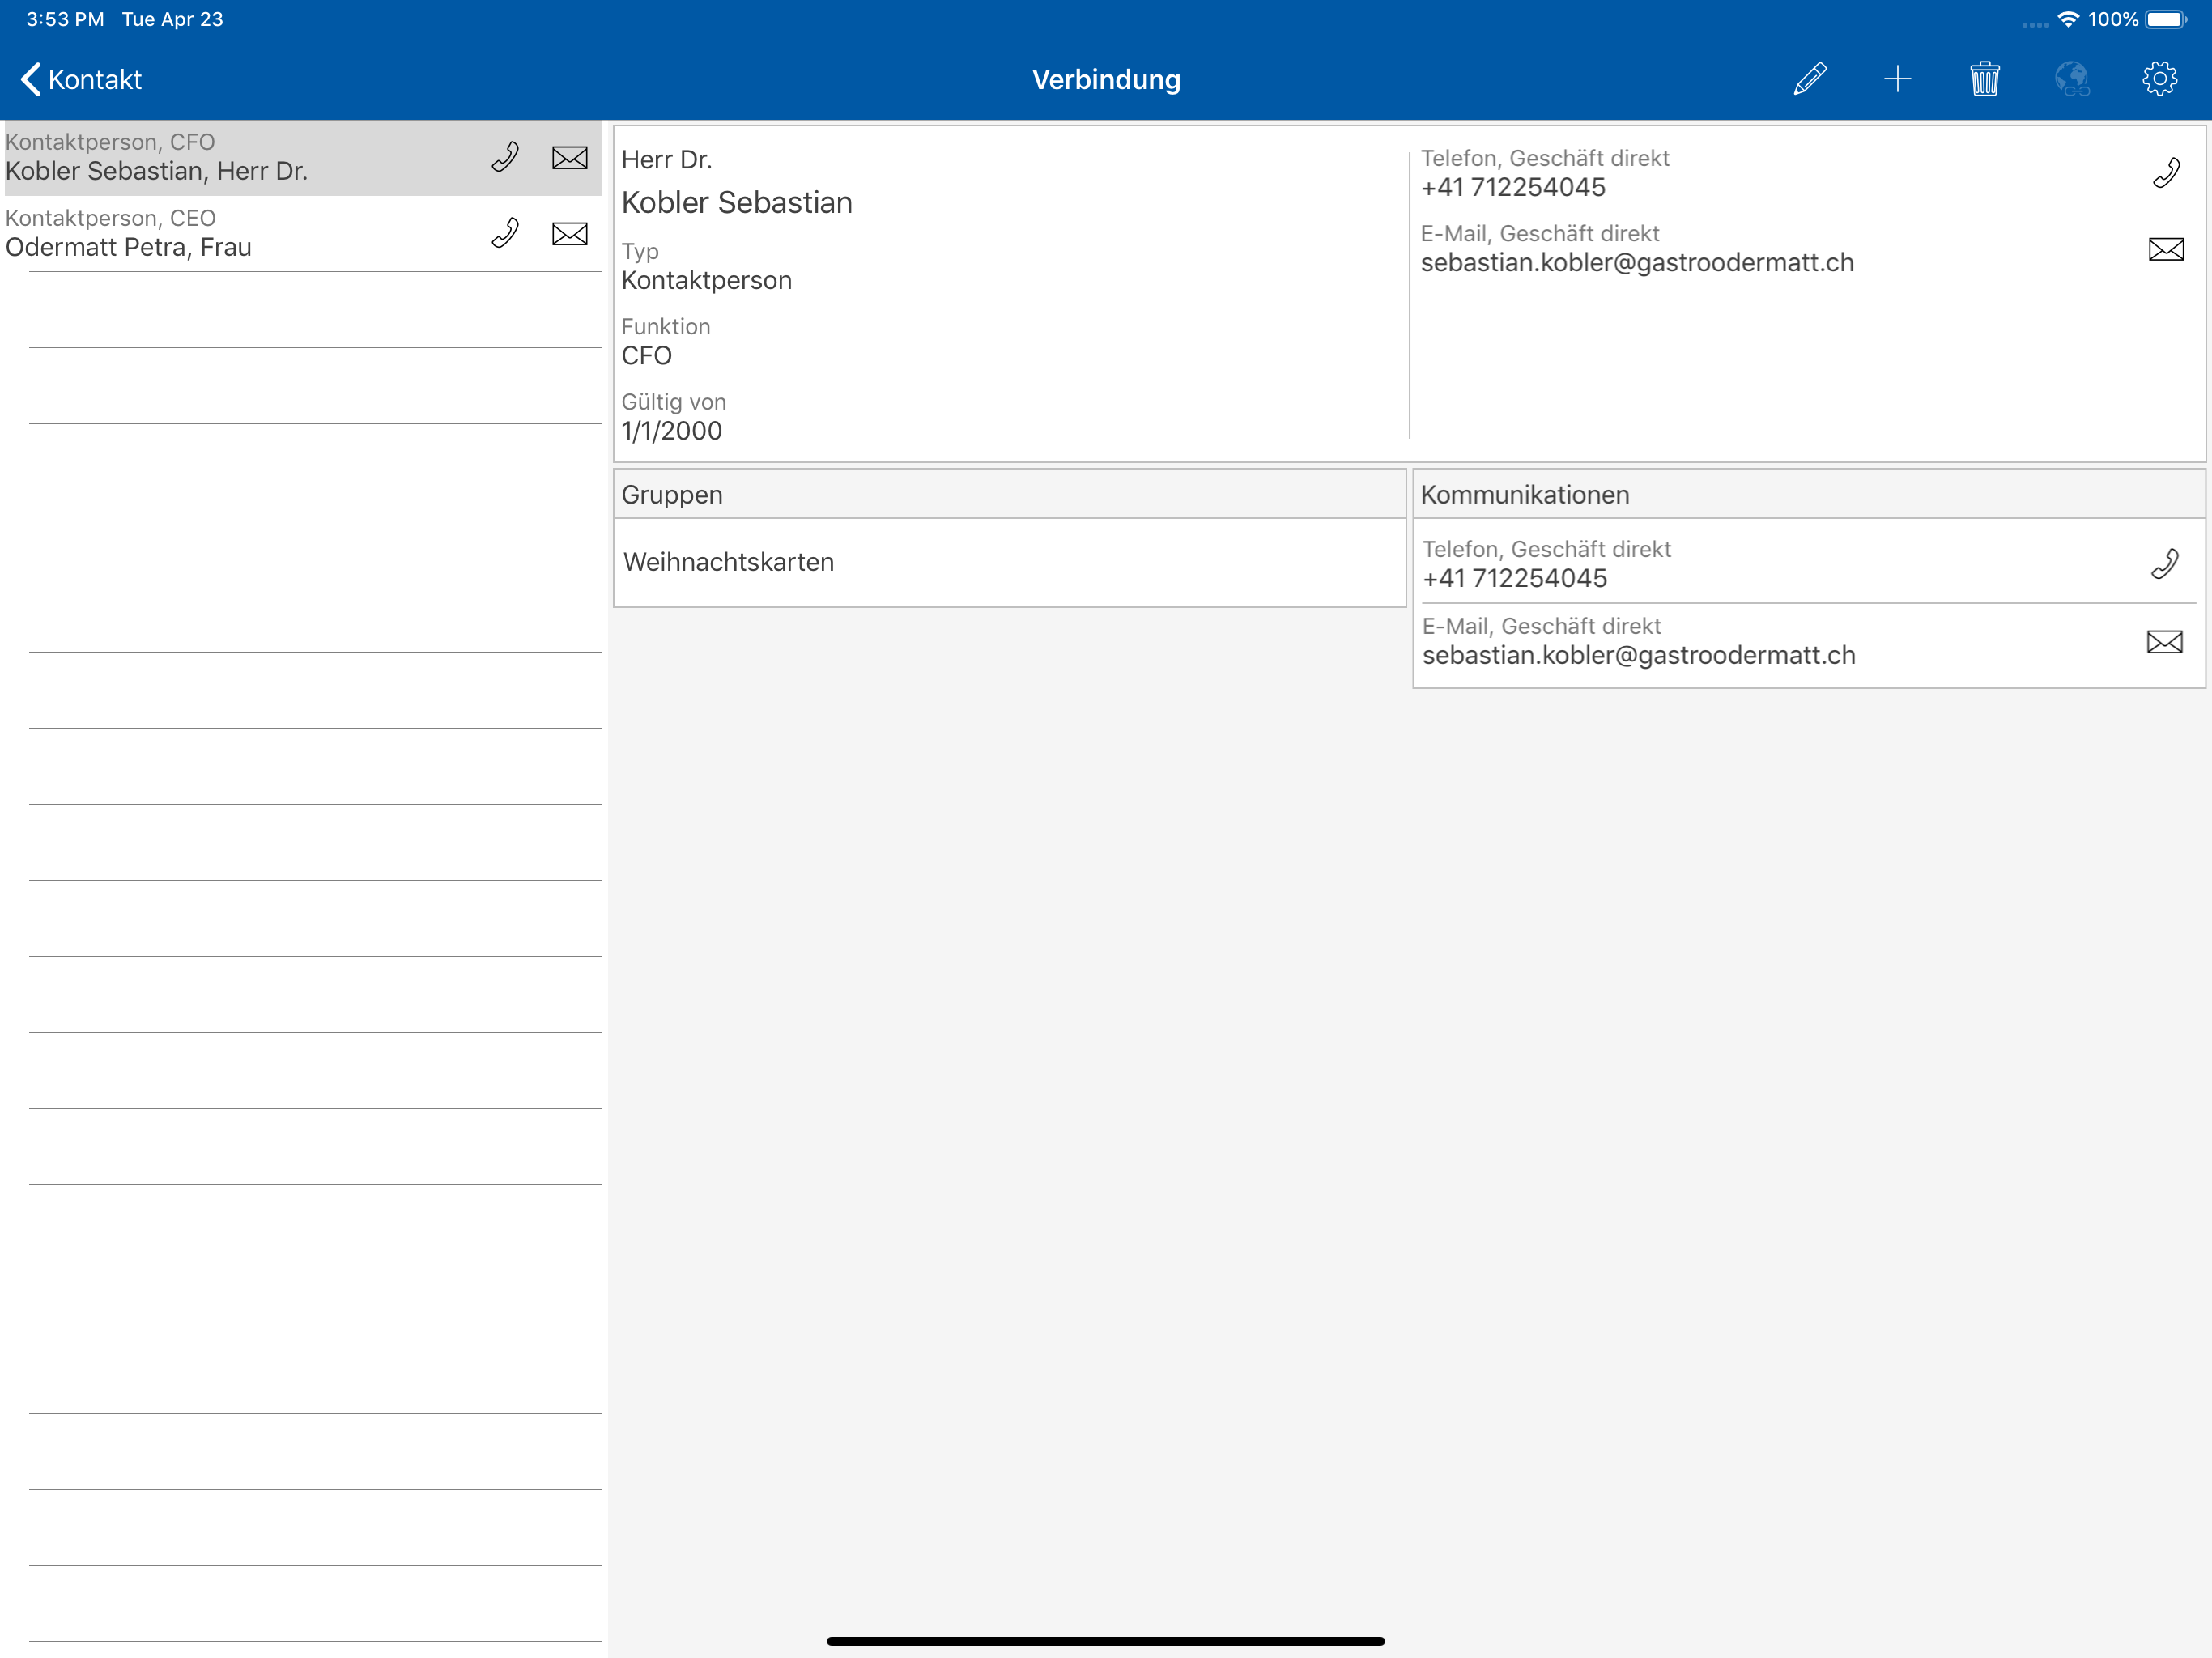Tap email address in top detail card
2212x1658 pixels.
point(1637,262)
